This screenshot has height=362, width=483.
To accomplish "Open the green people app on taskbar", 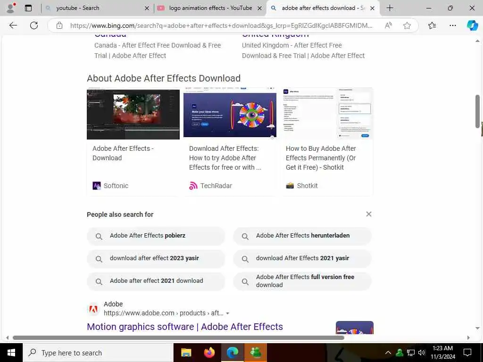I will tap(256, 353).
